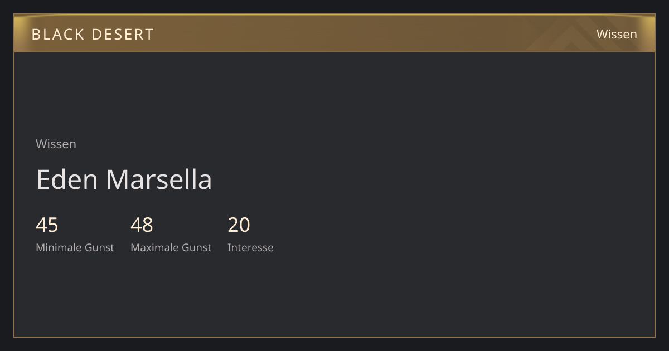Select the Minimale Gunst label
The image size is (669, 351).
pyautogui.click(x=75, y=247)
